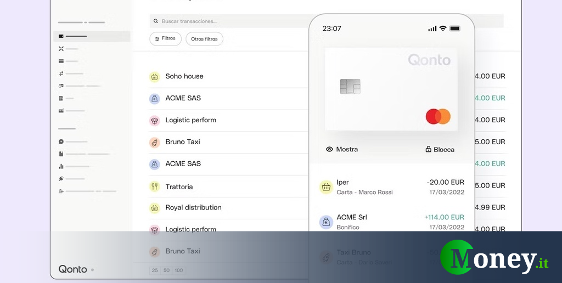The image size is (562, 283).
Task: Click the Qonto wordmark on the card
Action: (x=429, y=60)
